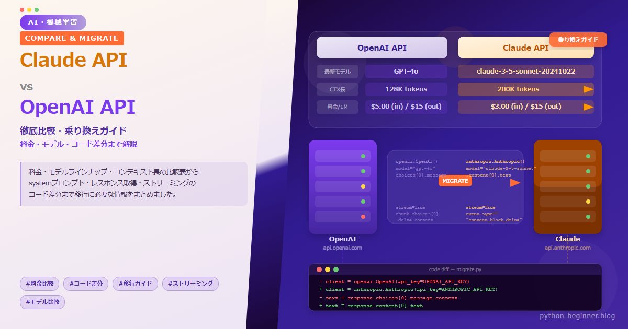The height and width of the screenshot is (329, 628).
Task: Click the orange arrow beside the MIGRATE badge
Action: (515, 183)
